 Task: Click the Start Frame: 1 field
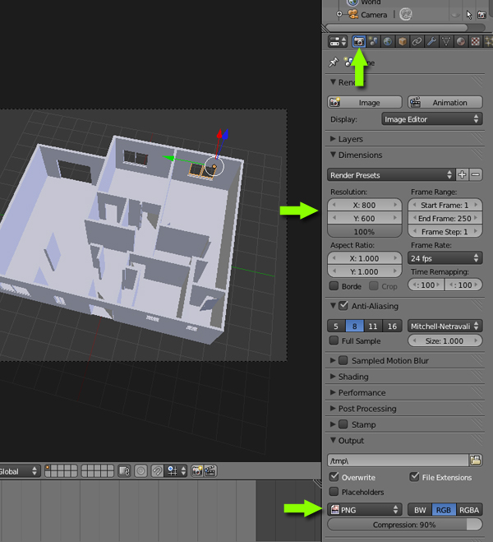click(x=445, y=205)
